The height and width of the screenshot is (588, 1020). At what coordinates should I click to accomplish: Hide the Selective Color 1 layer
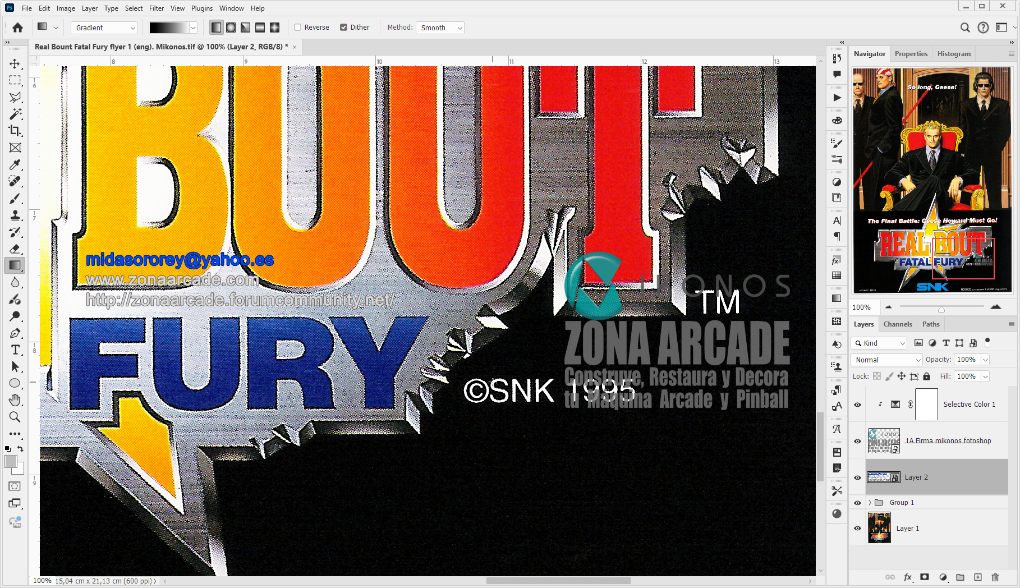[857, 405]
